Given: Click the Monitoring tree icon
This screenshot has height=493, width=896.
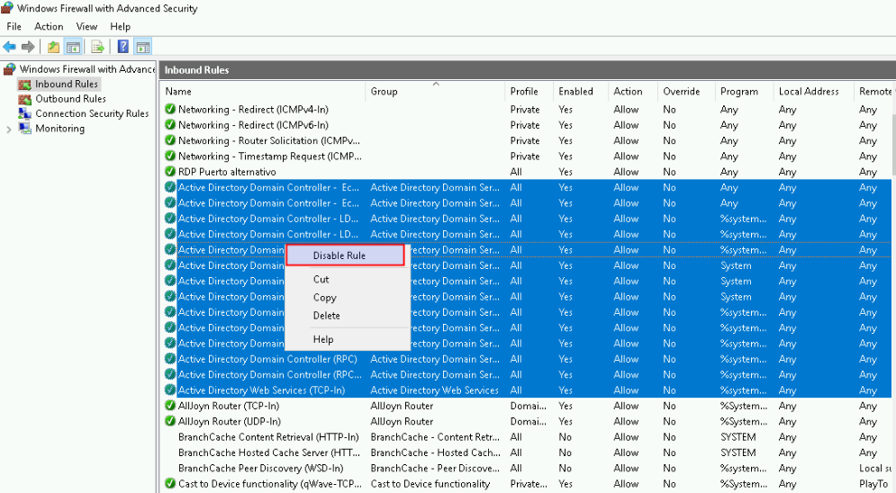Looking at the screenshot, I should tap(24, 129).
